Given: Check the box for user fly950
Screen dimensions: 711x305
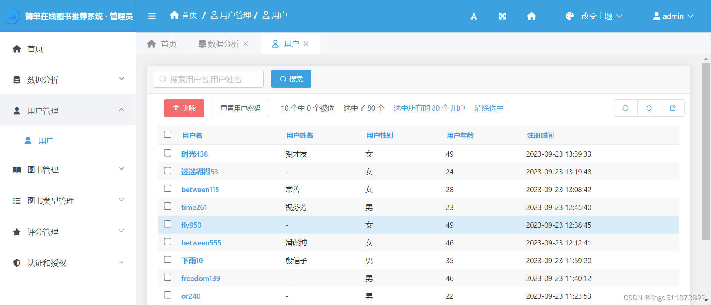Looking at the screenshot, I should [168, 224].
